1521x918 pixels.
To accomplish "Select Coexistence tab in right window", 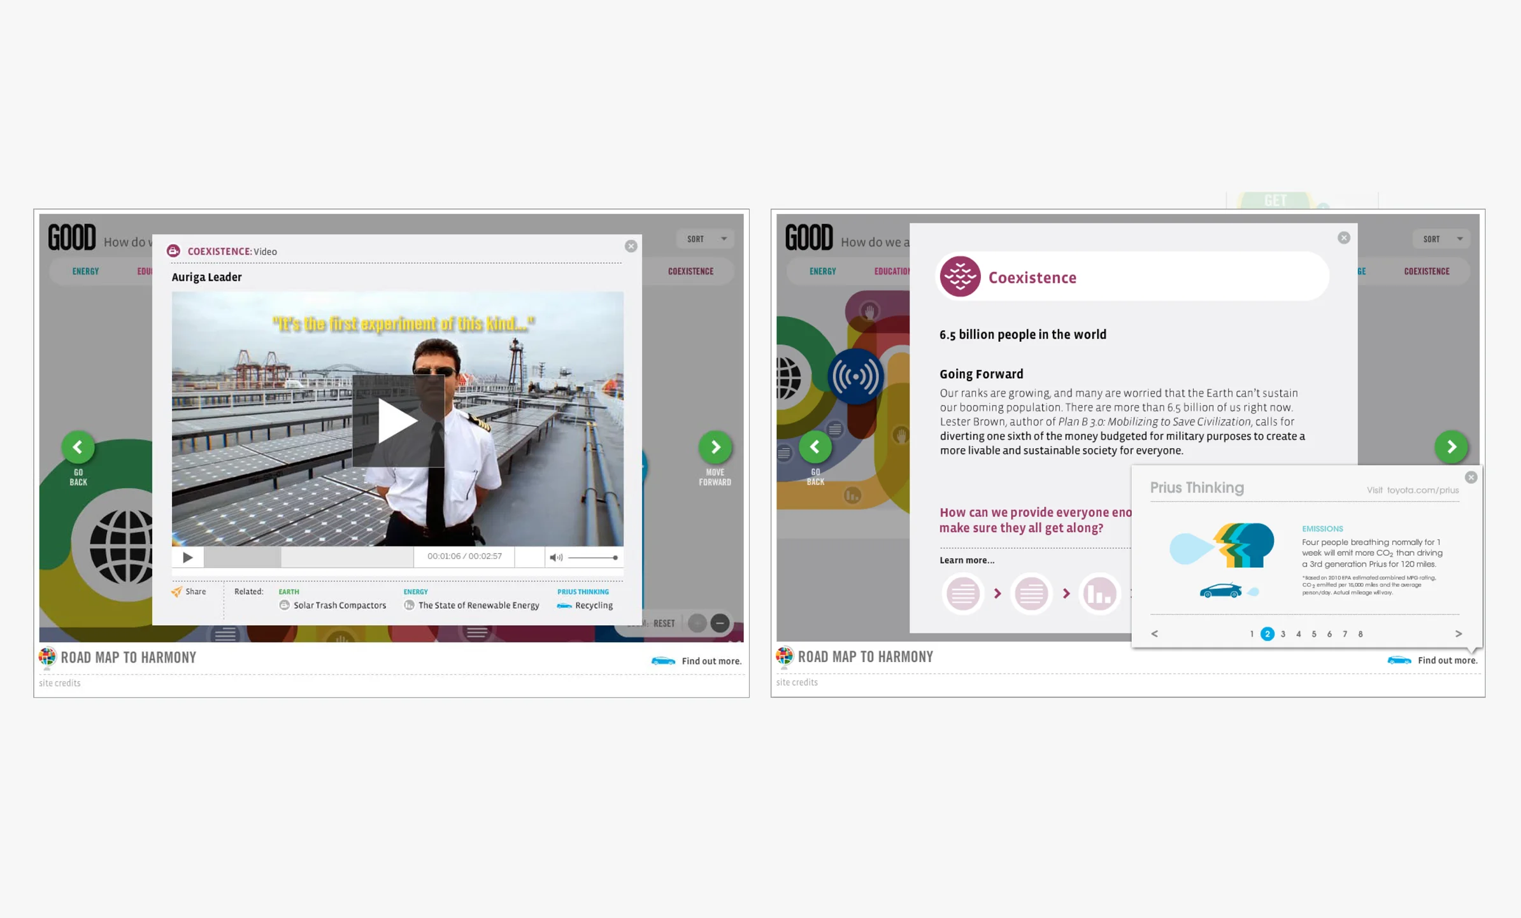I will pos(1427,271).
